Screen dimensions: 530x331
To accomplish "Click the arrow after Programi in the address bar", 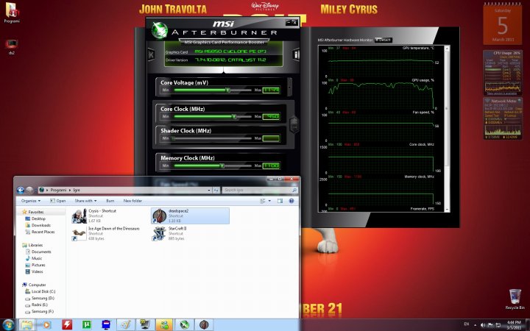I will (x=70, y=191).
